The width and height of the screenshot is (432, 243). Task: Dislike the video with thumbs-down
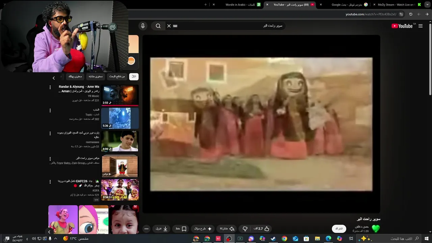[x=245, y=228]
